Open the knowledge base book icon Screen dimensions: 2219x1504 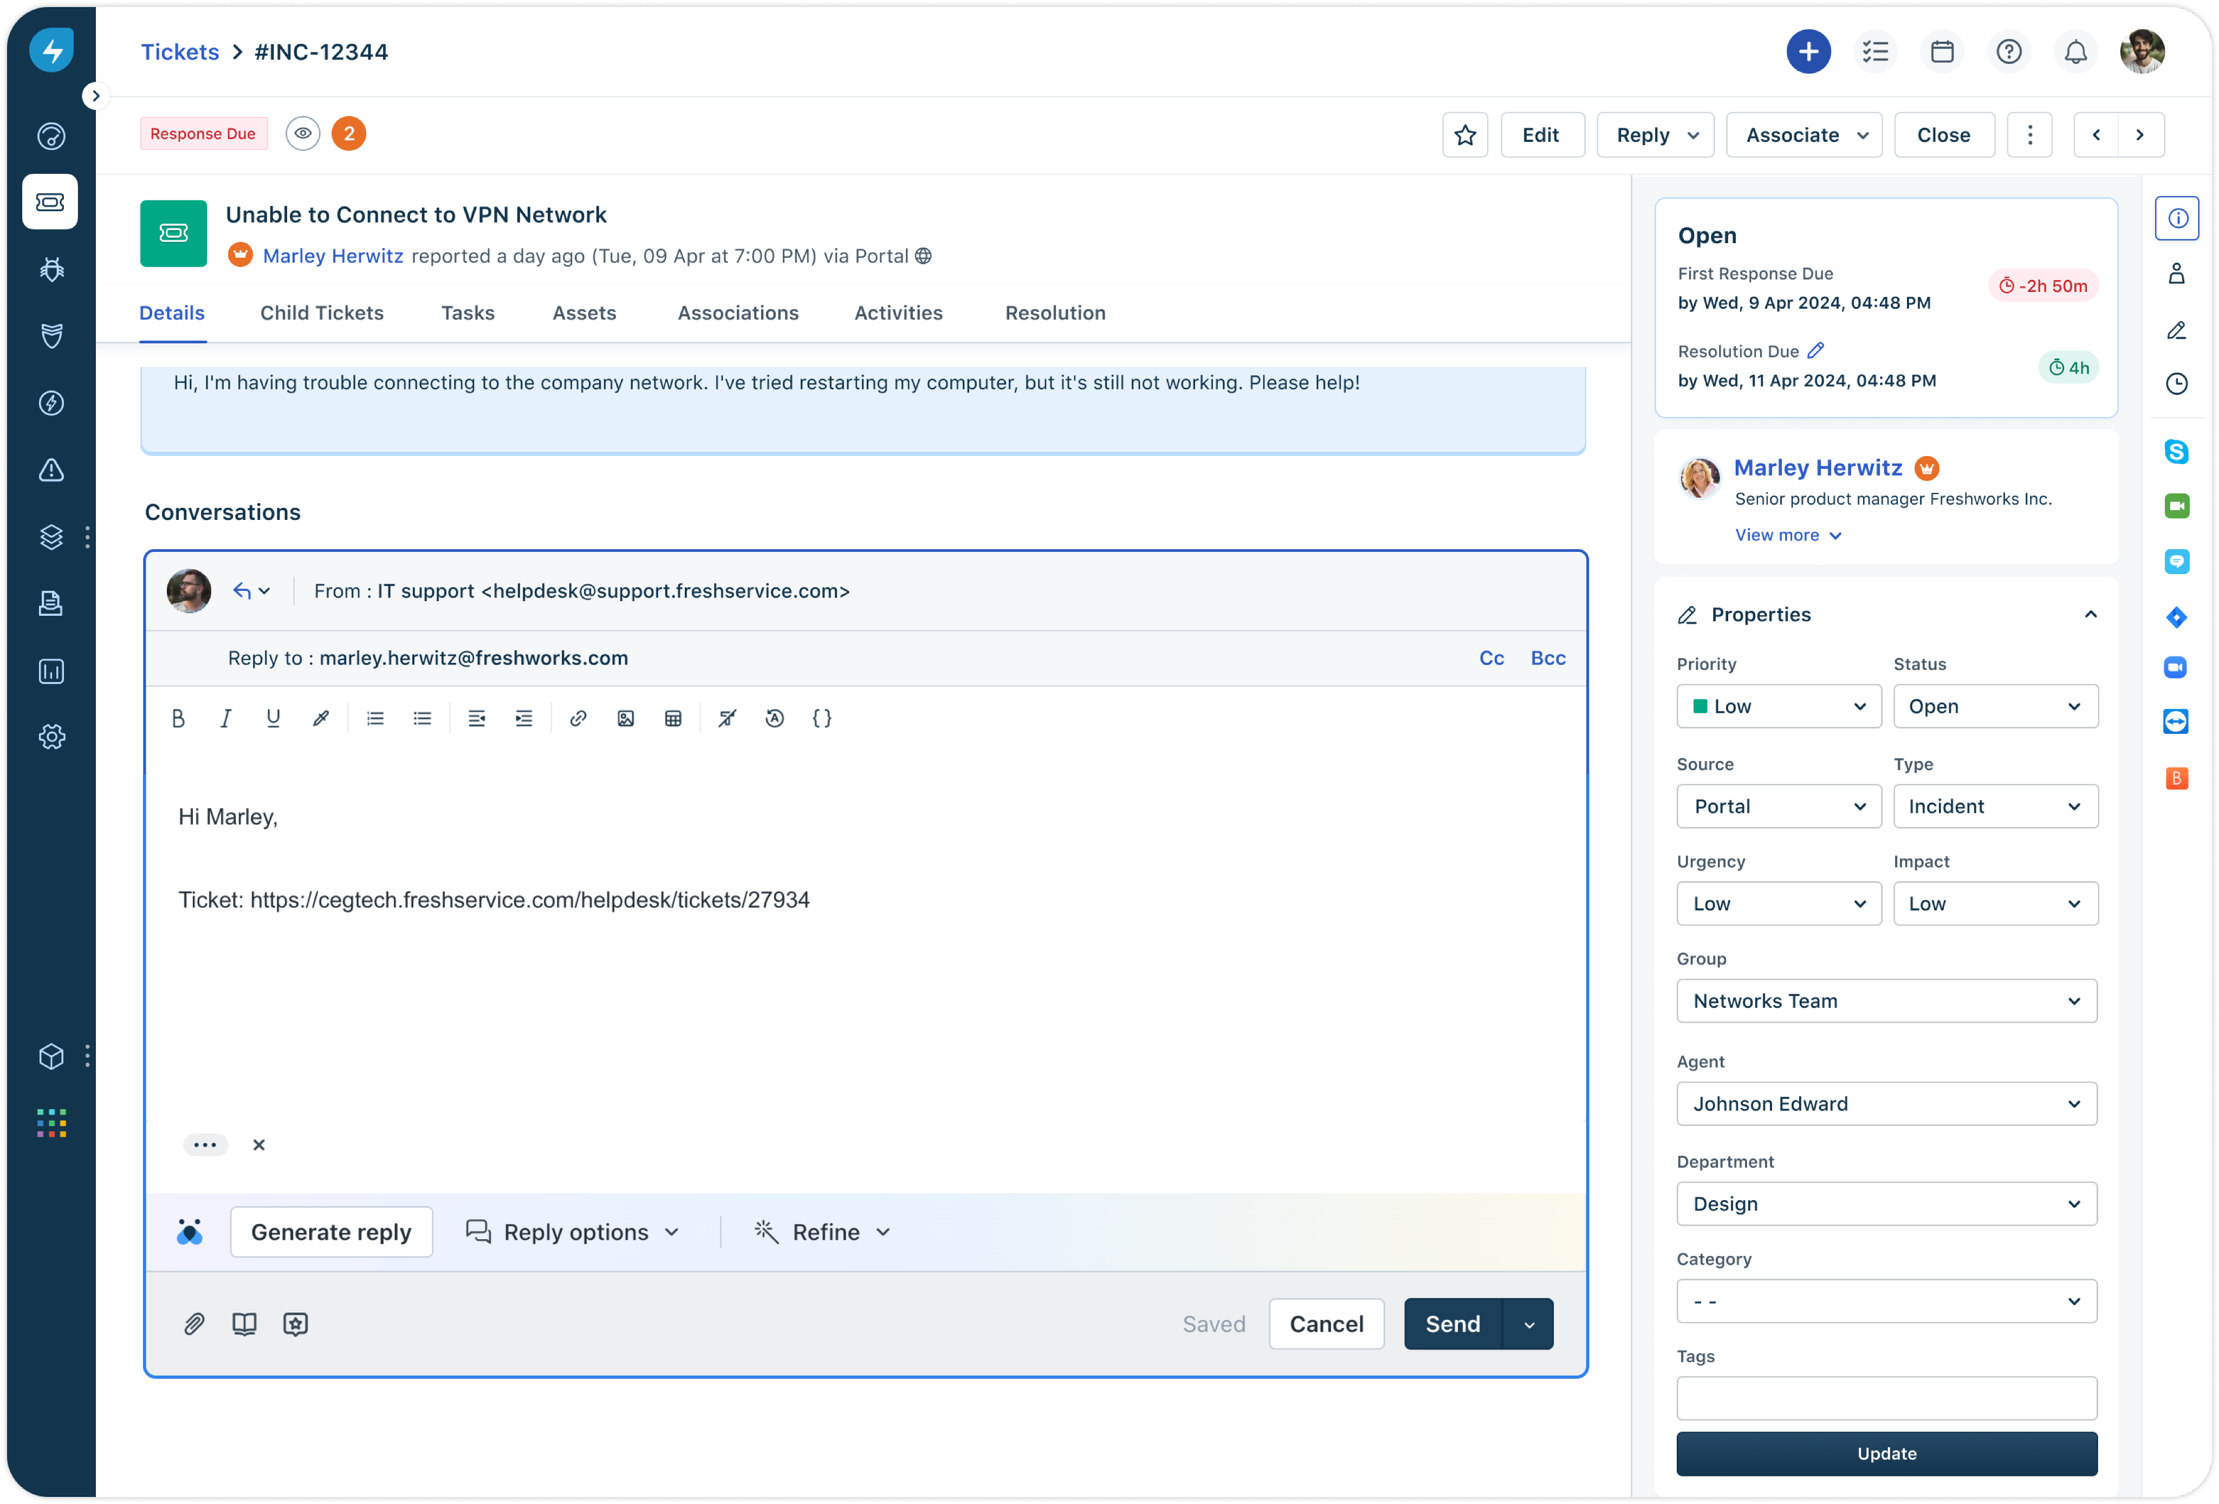[244, 1324]
